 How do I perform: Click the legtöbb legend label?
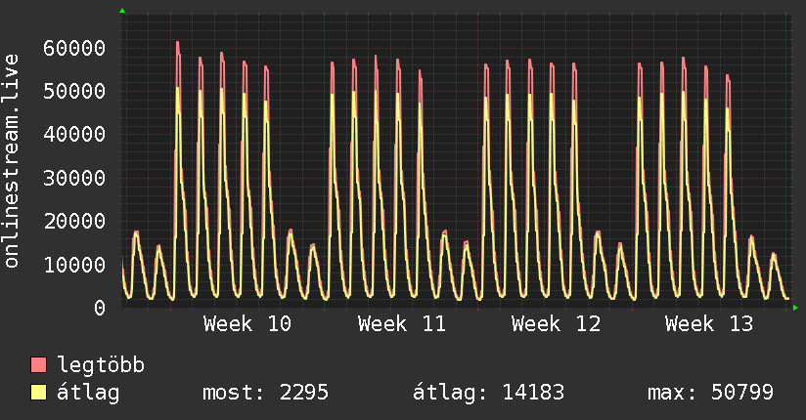tap(101, 365)
